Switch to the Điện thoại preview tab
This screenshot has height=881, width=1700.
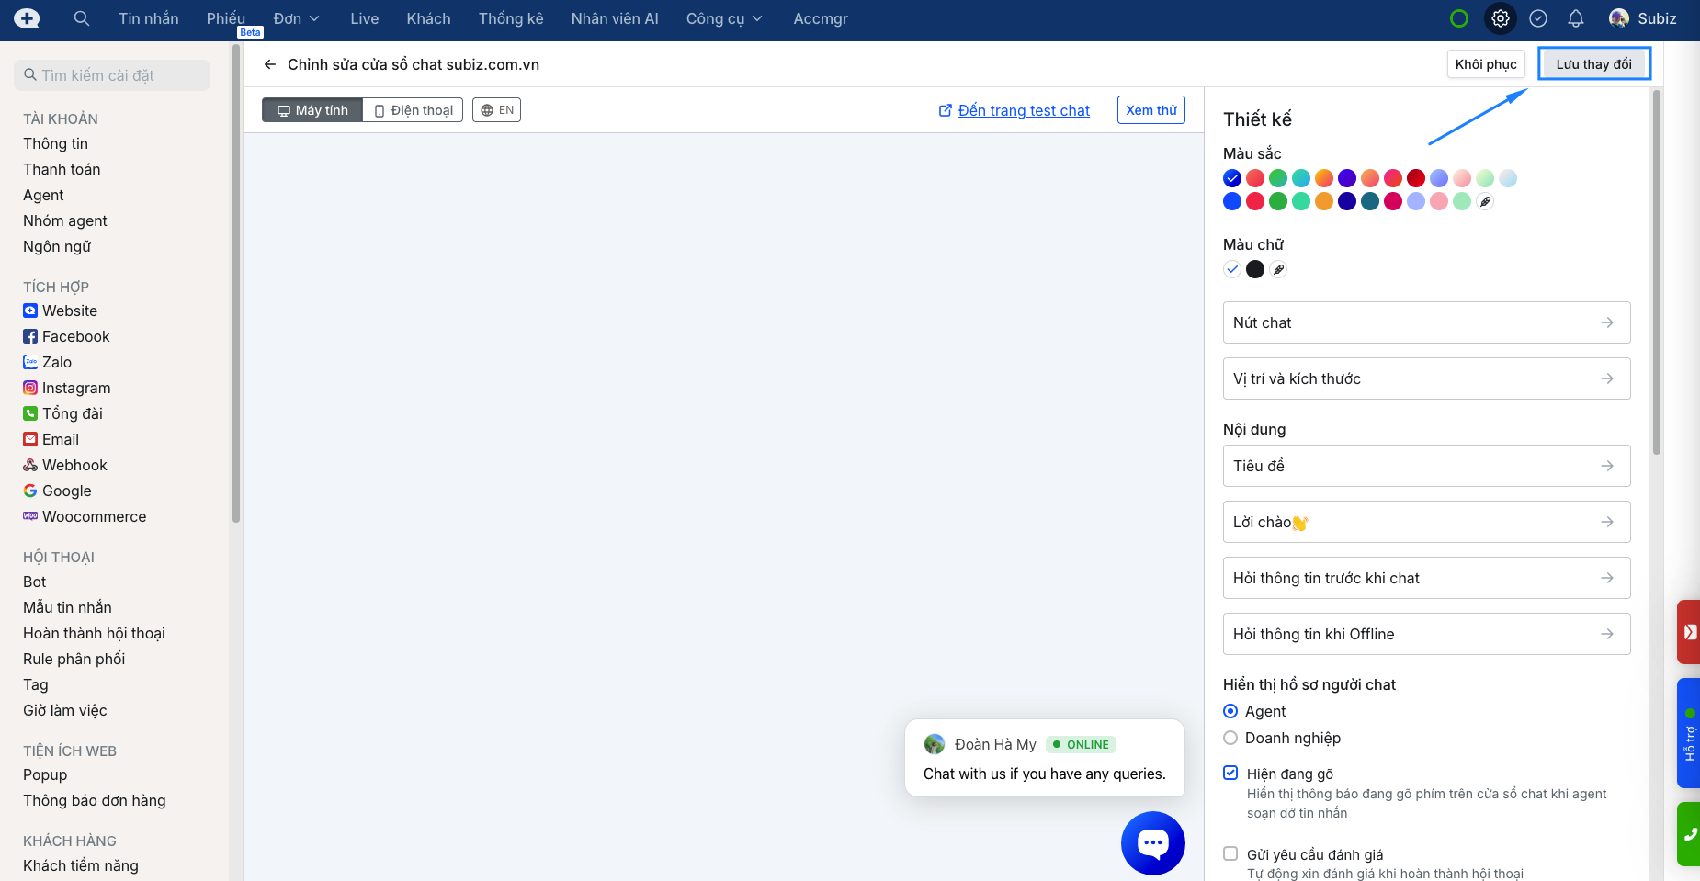(x=413, y=110)
